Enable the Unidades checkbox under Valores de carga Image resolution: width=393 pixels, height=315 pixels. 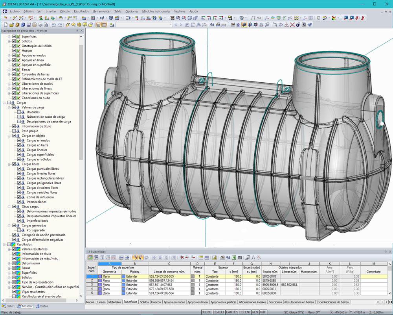19,112
